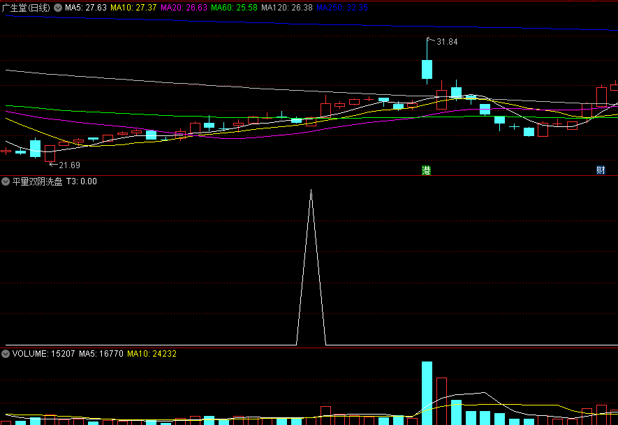Select the magenta MA20: 26.63 label
Screen dimensions: 618x425
(184, 8)
